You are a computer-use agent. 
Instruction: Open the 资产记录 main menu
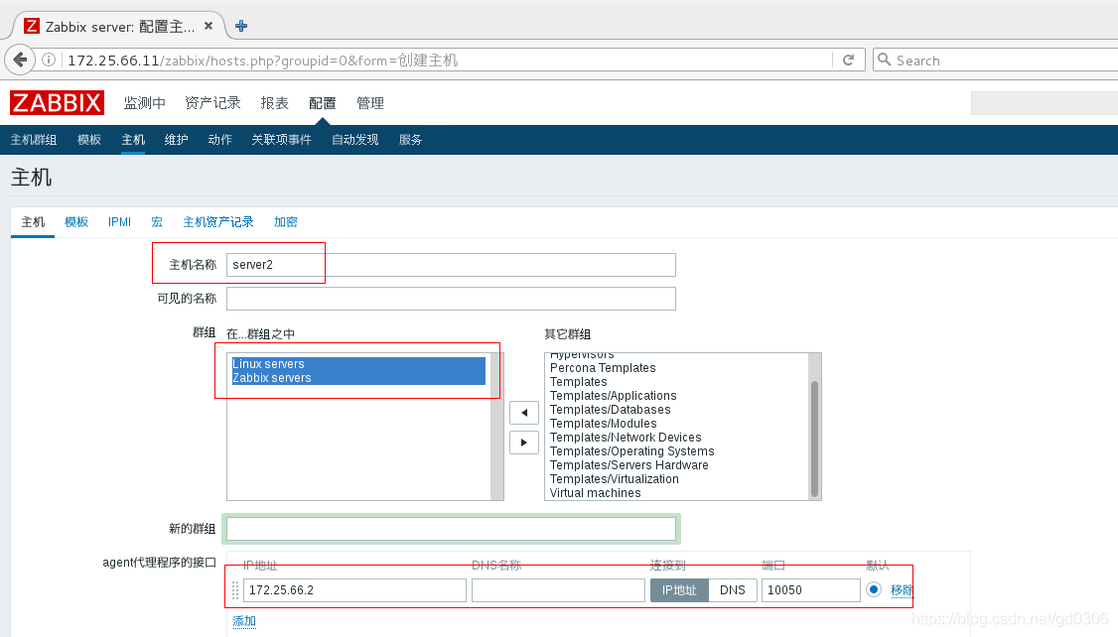(x=212, y=103)
